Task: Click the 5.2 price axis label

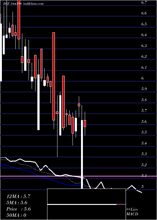Action: [x=144, y=165]
